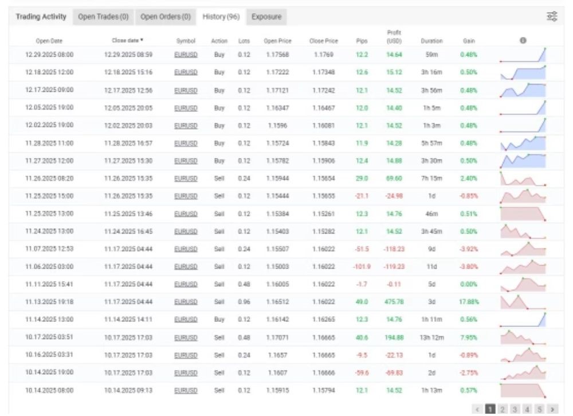Select current page 1 button
573x416 pixels.
(x=490, y=409)
